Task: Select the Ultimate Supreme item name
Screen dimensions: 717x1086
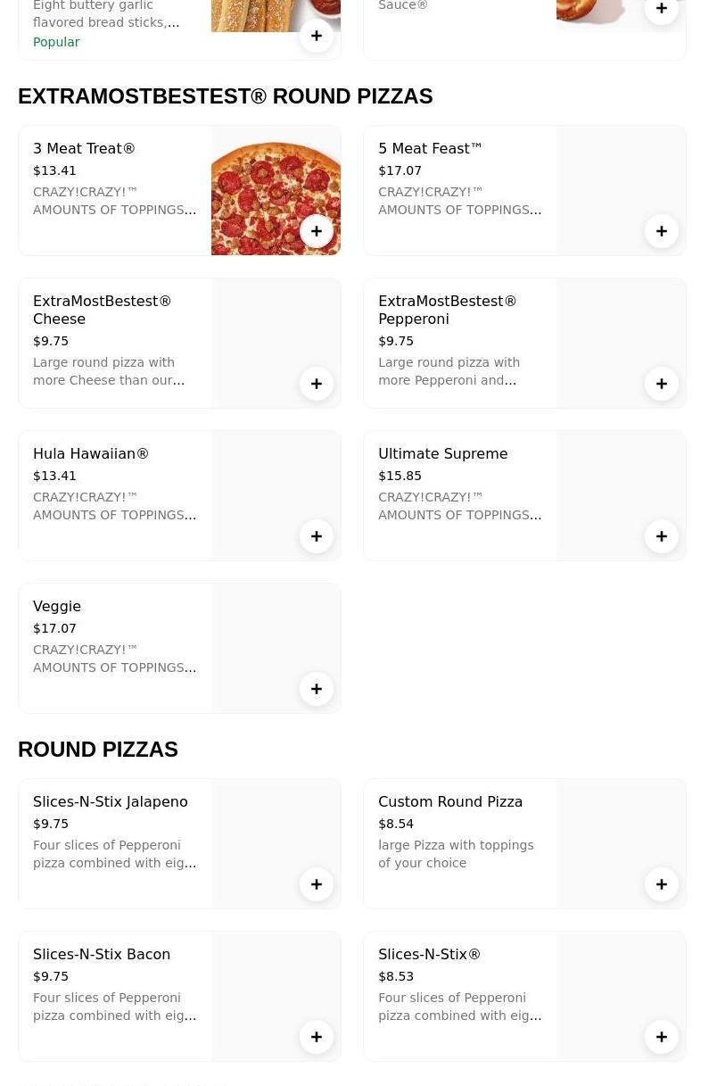Action: (x=442, y=454)
